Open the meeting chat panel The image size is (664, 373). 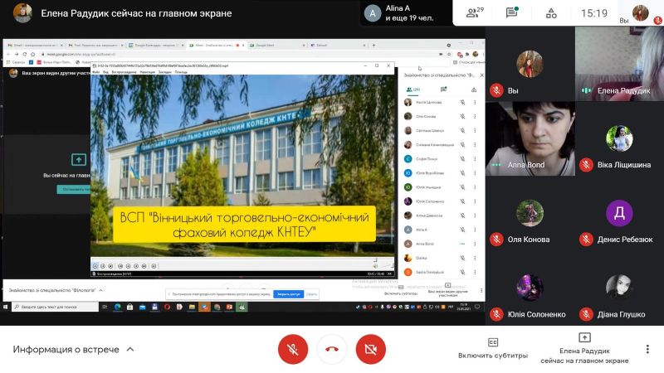click(512, 12)
